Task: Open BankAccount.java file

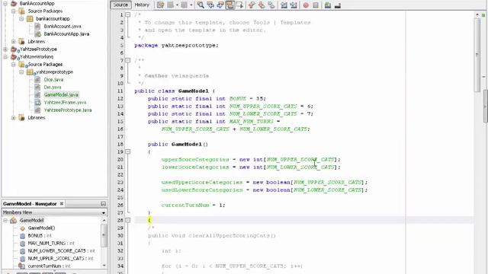Action: tap(63, 27)
